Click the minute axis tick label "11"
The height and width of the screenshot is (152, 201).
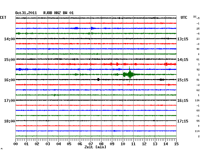click(x=133, y=144)
